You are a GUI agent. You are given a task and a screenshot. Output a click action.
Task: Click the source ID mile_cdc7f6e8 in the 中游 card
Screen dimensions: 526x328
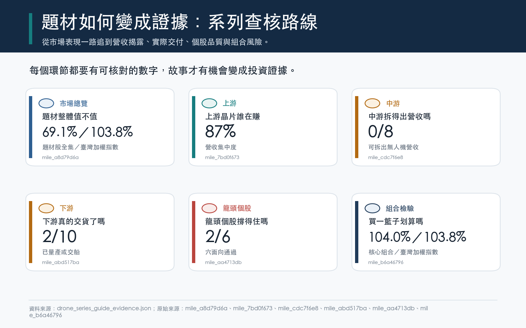tap(386, 157)
